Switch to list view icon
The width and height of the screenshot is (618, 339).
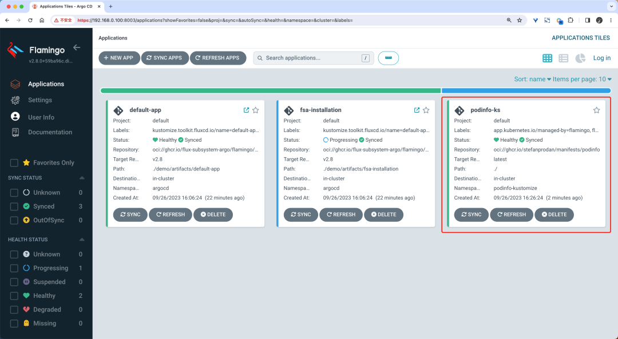[564, 58]
